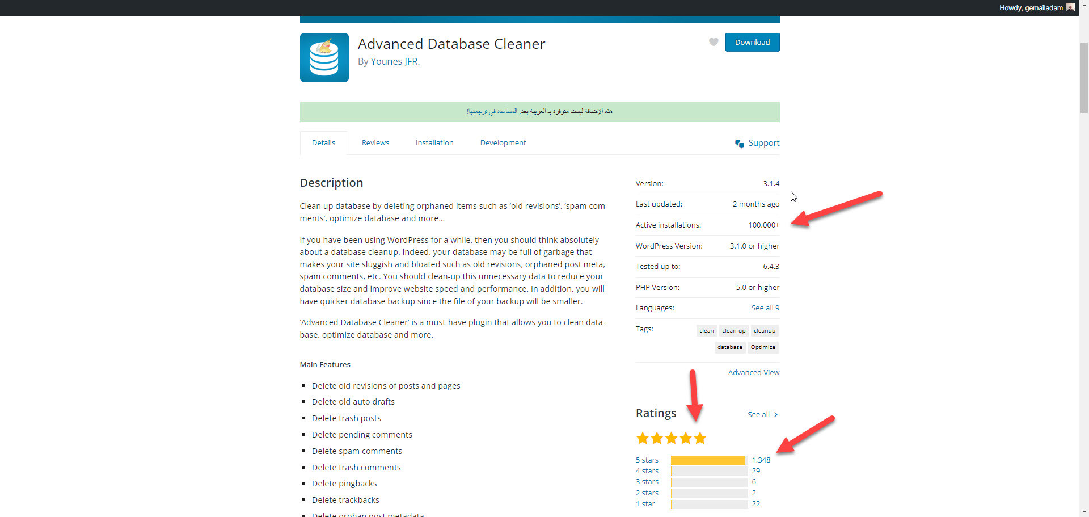The image size is (1089, 517).
Task: Click the 1 star rating bar
Action: [709, 504]
